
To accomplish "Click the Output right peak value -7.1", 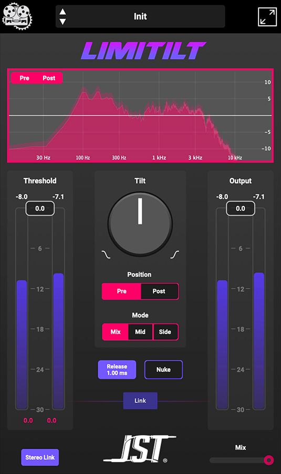I will point(259,197).
